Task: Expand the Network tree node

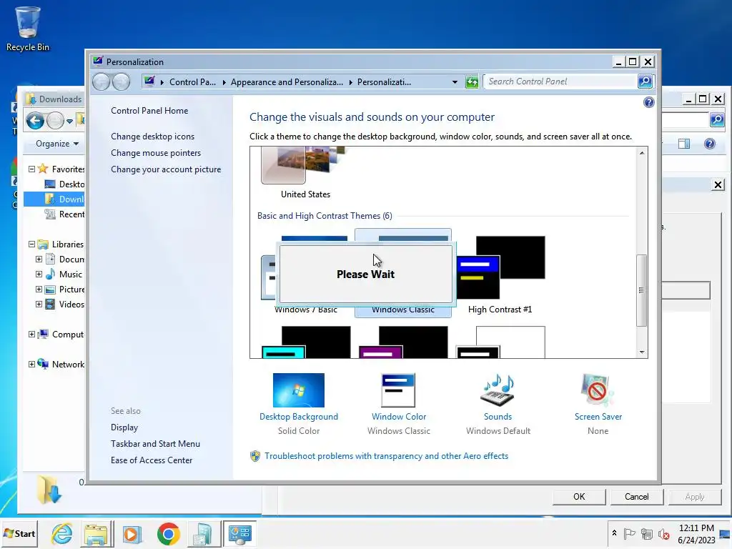Action: [x=31, y=364]
